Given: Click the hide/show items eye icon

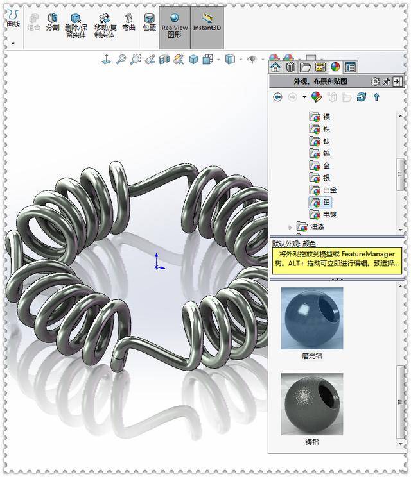Looking at the screenshot, I should tap(252, 59).
